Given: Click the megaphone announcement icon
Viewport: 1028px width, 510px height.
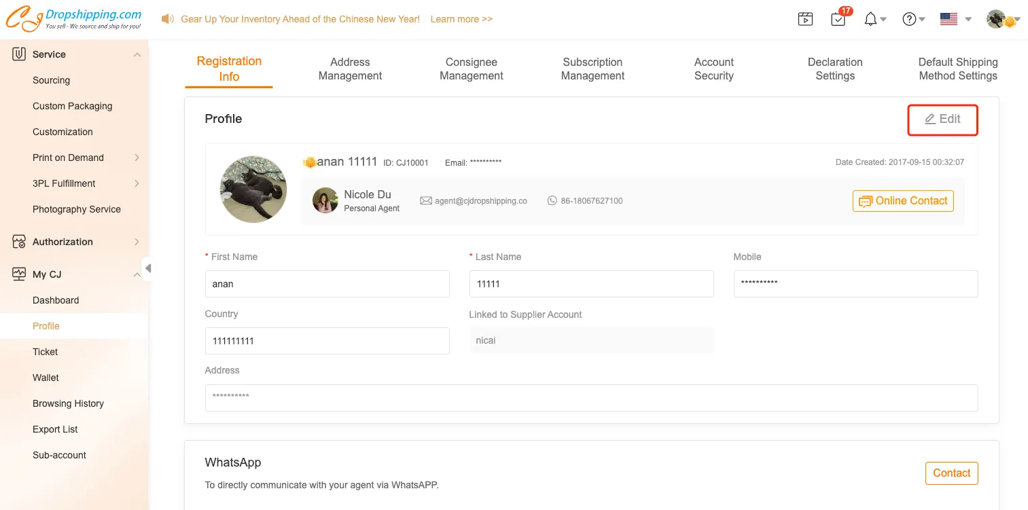Looking at the screenshot, I should click(168, 19).
